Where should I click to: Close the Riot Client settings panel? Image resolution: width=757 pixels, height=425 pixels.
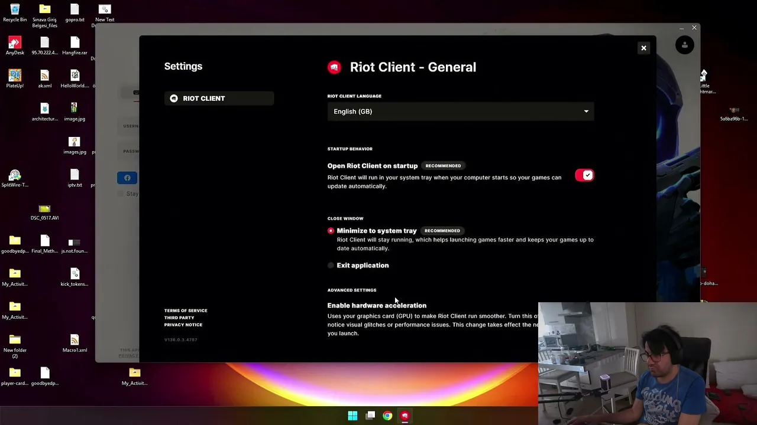pos(643,48)
